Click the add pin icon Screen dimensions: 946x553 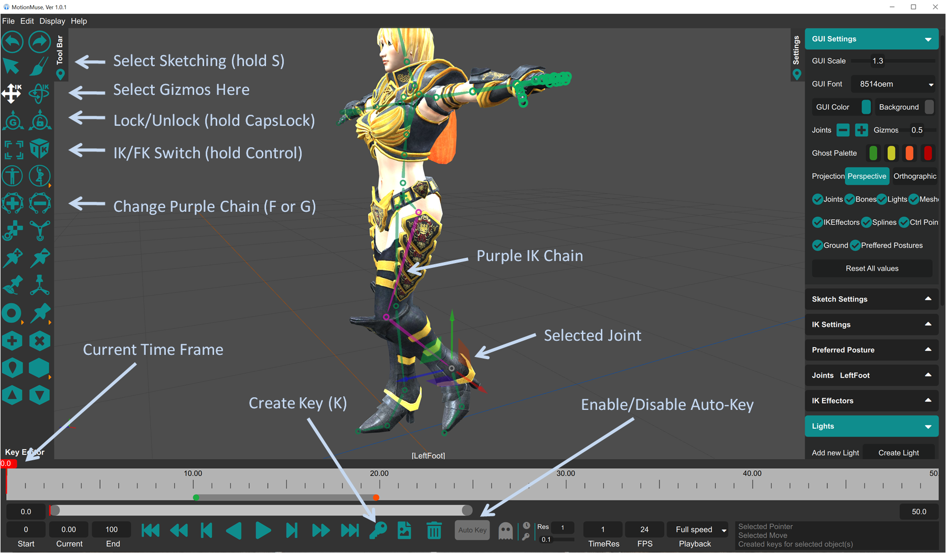click(13, 258)
